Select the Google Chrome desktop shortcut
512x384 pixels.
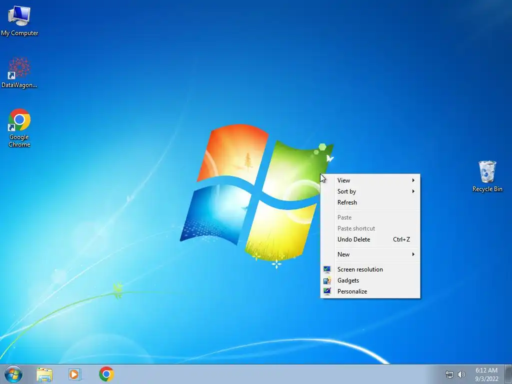click(x=19, y=127)
